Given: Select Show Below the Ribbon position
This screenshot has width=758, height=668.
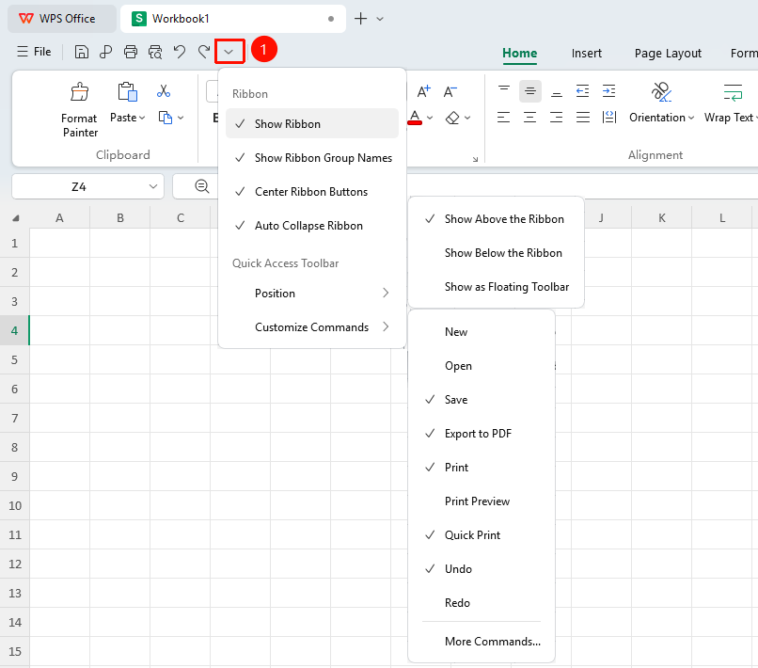Looking at the screenshot, I should 496,253.
